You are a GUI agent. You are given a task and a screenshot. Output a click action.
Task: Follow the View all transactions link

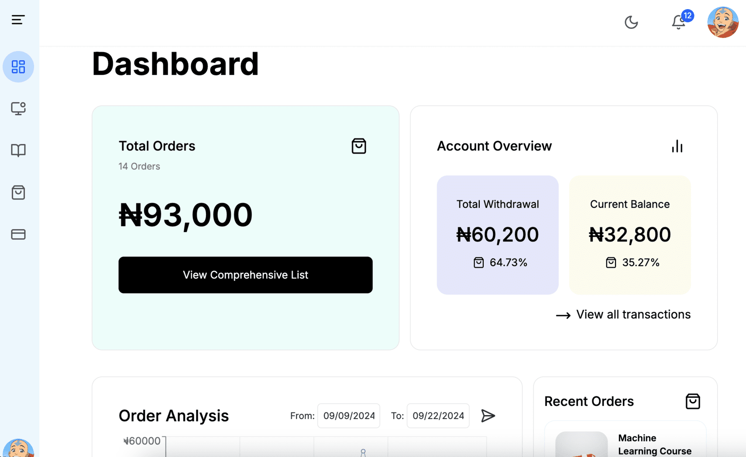click(x=623, y=315)
